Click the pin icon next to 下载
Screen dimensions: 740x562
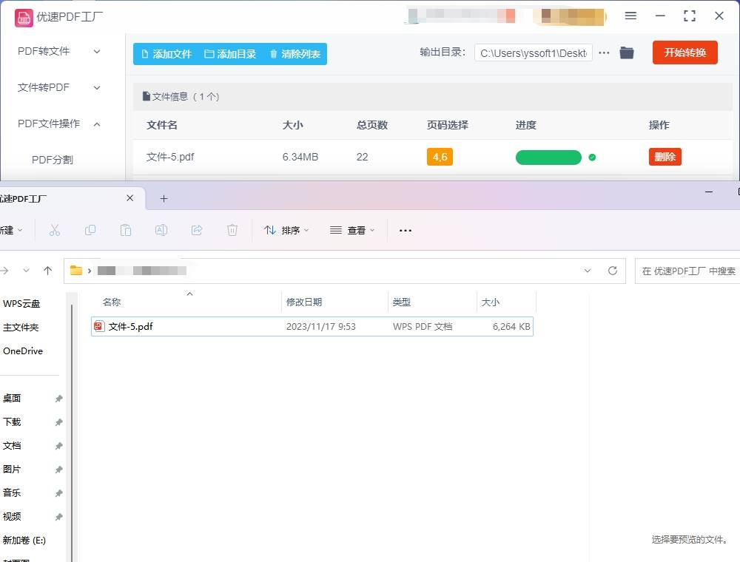(x=58, y=422)
